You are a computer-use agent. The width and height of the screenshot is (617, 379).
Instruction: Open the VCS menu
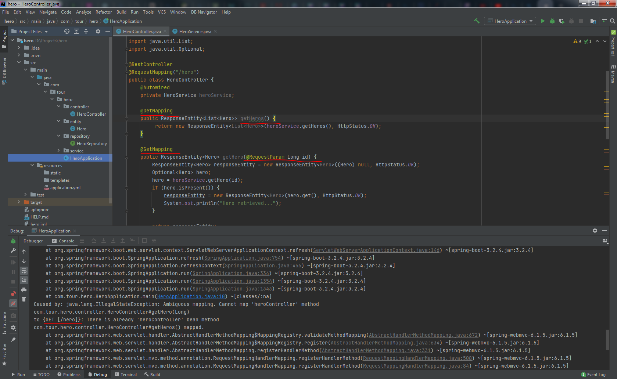pos(162,12)
